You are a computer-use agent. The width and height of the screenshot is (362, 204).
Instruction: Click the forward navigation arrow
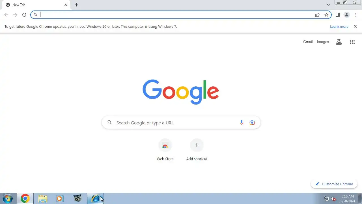coord(15,15)
